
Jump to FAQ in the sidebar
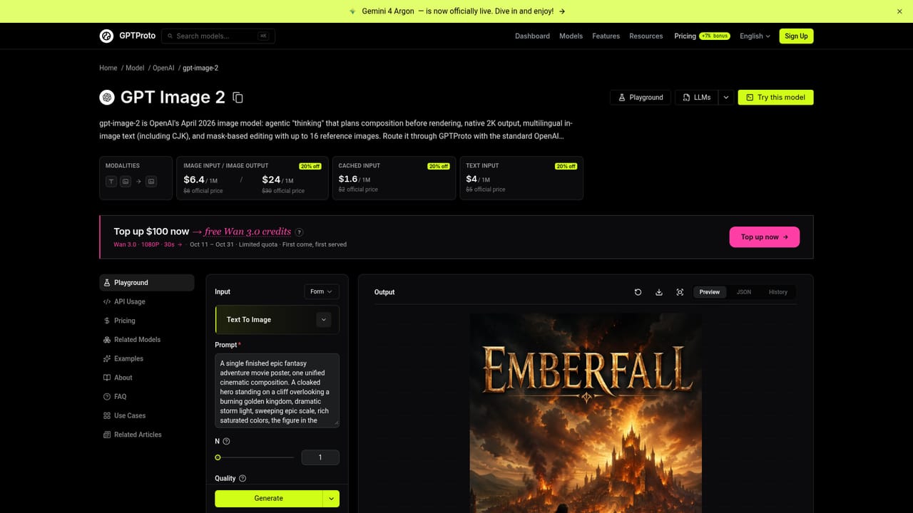[146, 397]
